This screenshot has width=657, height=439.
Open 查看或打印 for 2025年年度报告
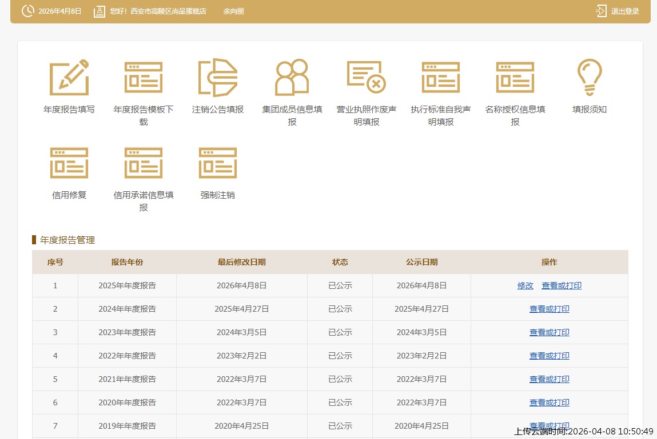(x=562, y=285)
